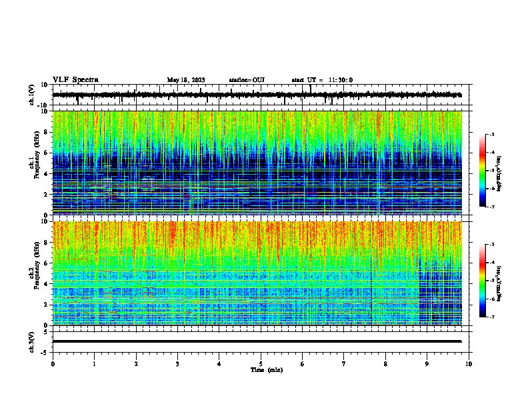Select the "start UT = 11:30:0" header text
Screen dimensions: 528x408
pos(322,80)
